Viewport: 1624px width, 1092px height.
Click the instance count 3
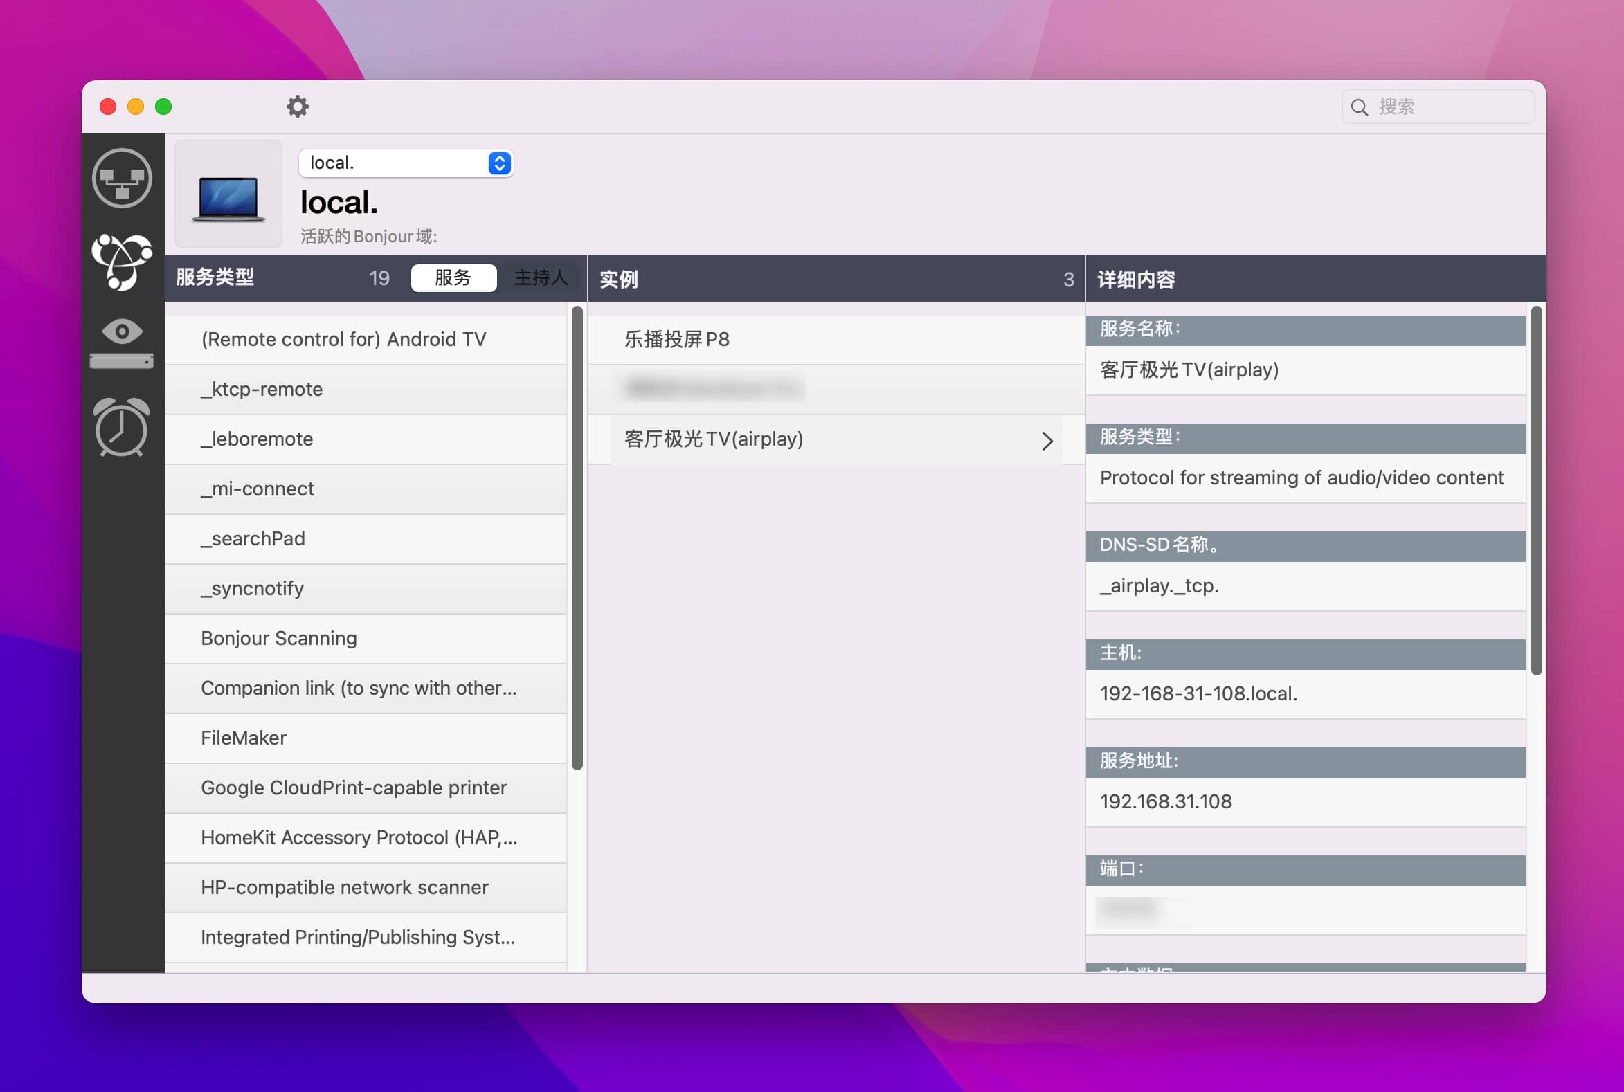click(x=1069, y=280)
